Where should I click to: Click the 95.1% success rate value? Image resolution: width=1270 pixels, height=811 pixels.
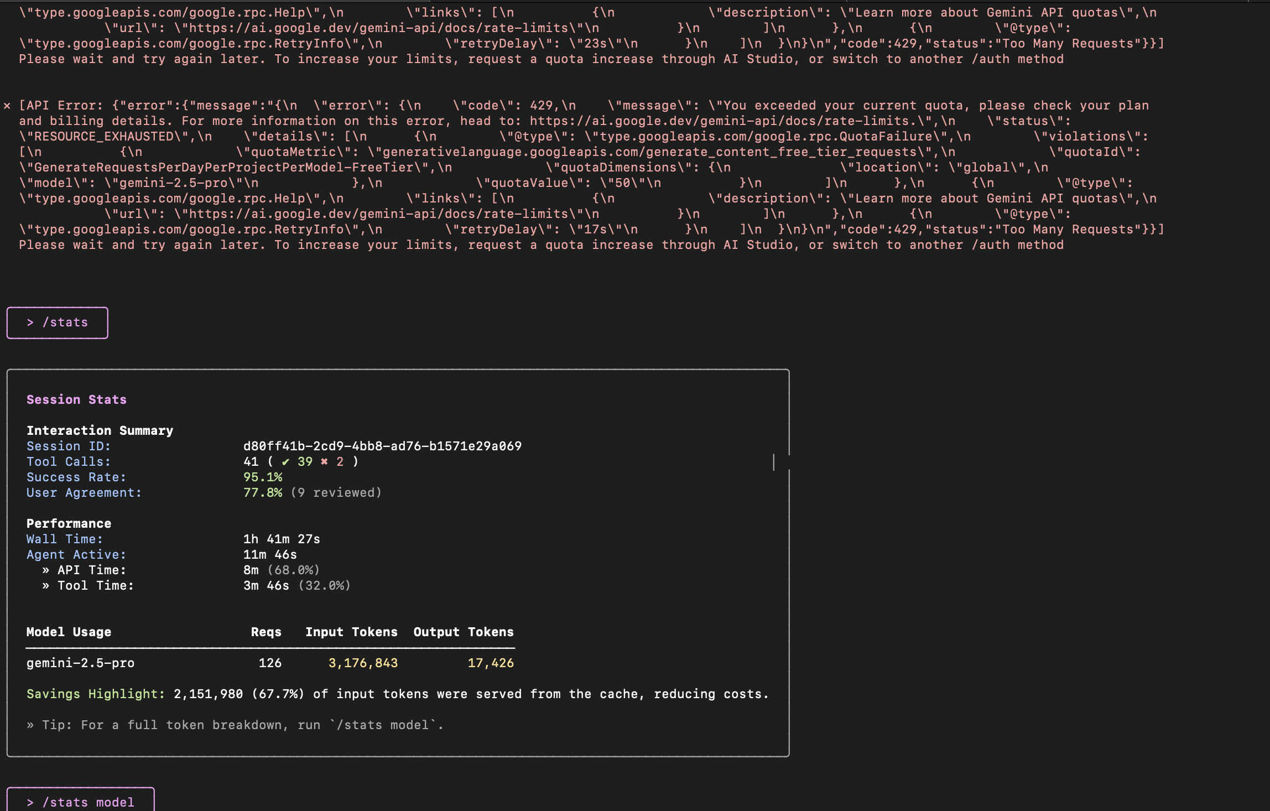pyautogui.click(x=263, y=477)
